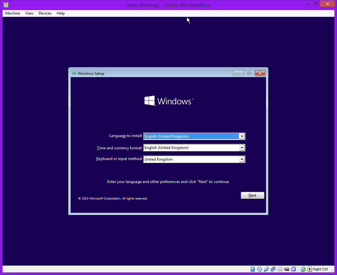The image size is (337, 275).
Task: Click the video capture camera icon
Action: tap(287, 269)
